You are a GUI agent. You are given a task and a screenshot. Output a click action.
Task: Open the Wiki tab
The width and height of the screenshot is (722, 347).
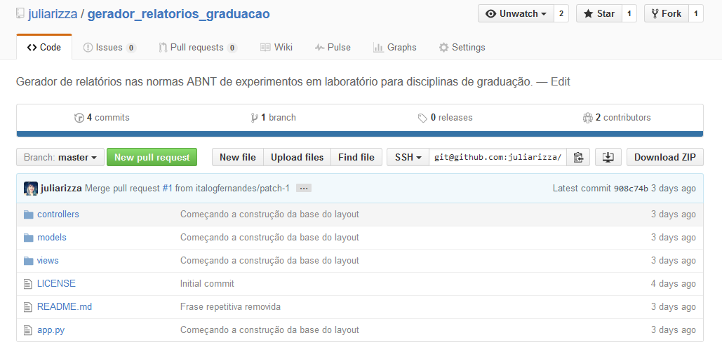point(276,48)
